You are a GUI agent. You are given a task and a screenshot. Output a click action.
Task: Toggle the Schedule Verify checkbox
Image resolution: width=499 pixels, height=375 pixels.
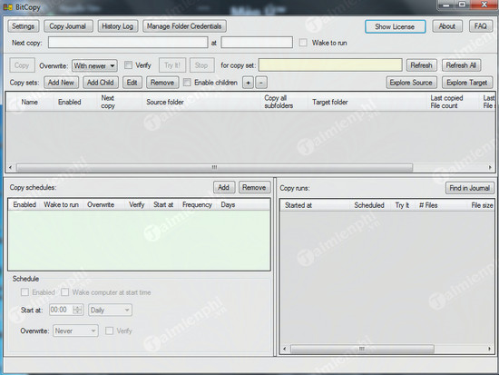tap(109, 331)
